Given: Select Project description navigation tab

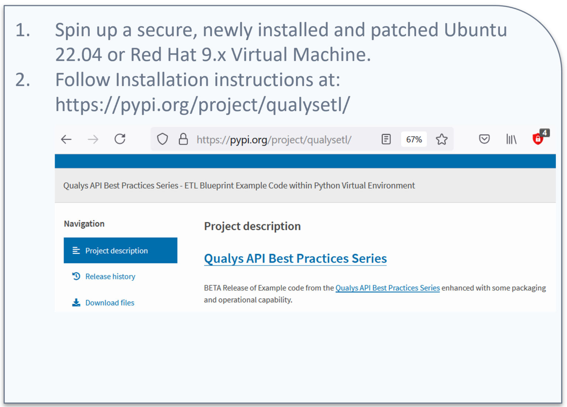Looking at the screenshot, I should (x=120, y=251).
